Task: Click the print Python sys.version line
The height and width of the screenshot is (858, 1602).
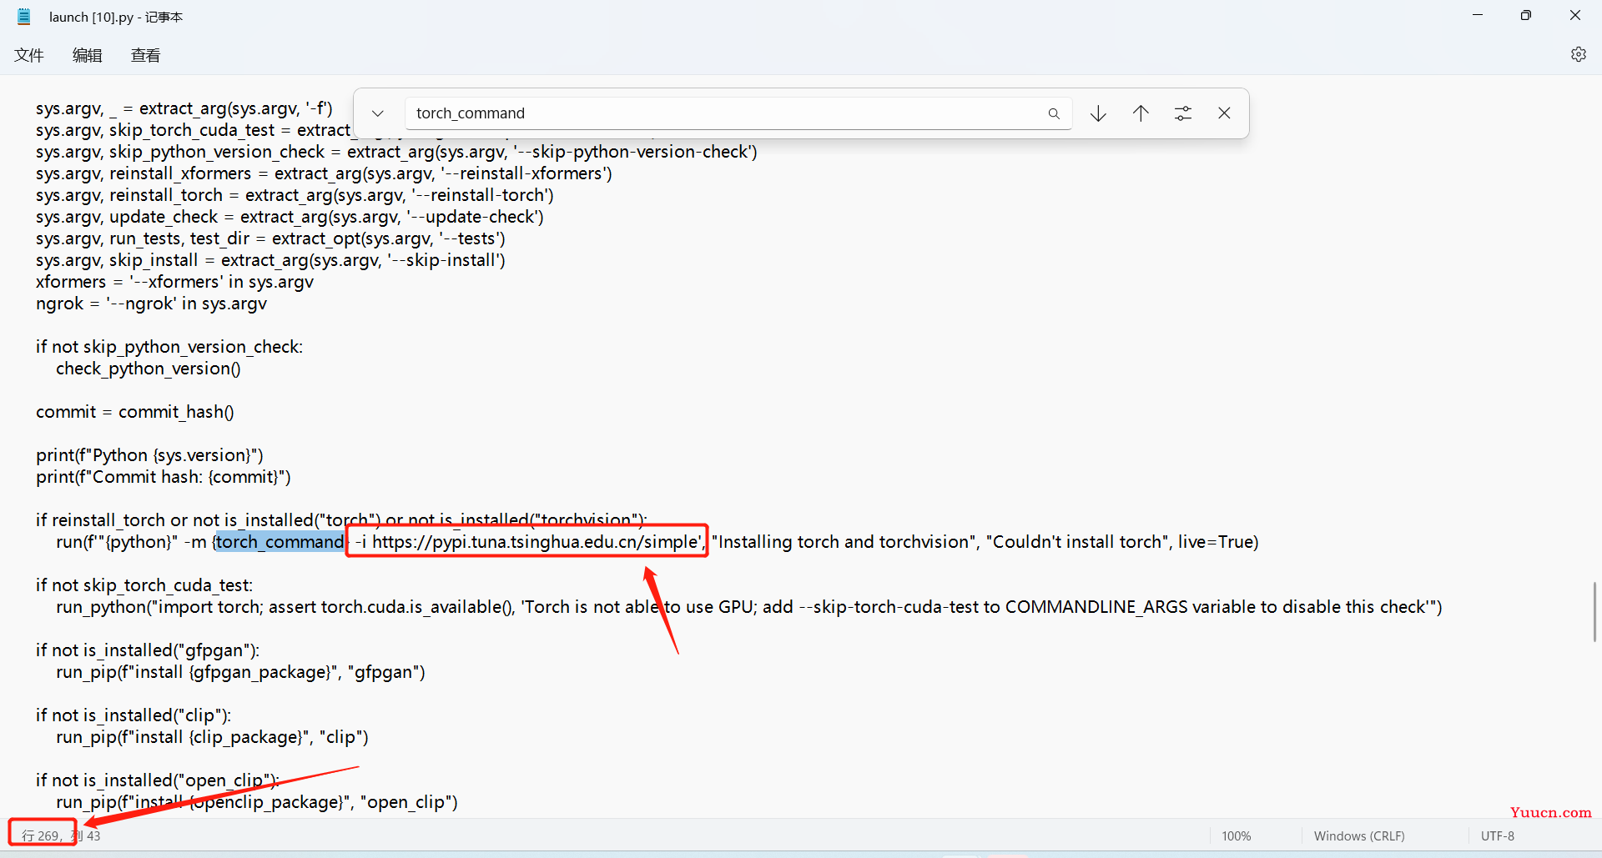Action: [149, 455]
